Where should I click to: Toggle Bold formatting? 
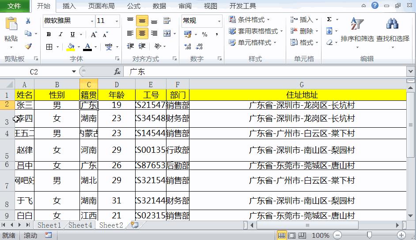[49, 34]
